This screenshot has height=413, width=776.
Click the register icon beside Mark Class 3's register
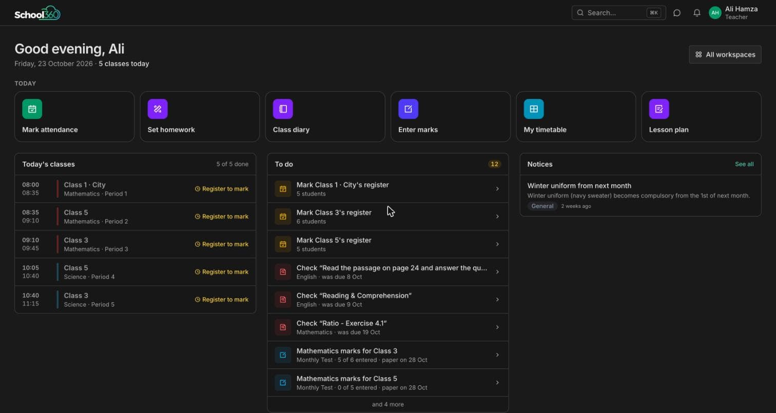coord(283,217)
